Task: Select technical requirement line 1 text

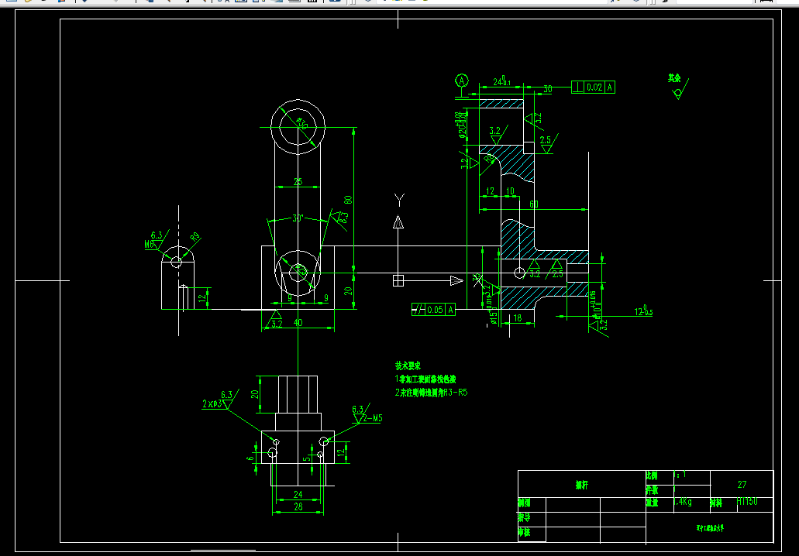Action: pyautogui.click(x=425, y=379)
